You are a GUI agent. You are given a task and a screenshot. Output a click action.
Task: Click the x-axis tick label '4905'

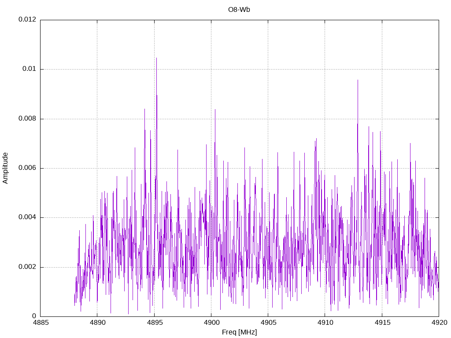tap(268, 323)
